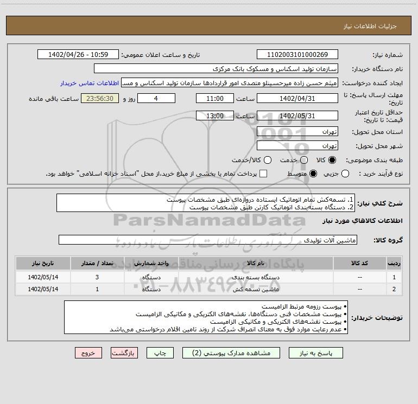The width and height of the screenshot is (418, 404).
Task: Click the buyer organization name field
Action: point(216,69)
